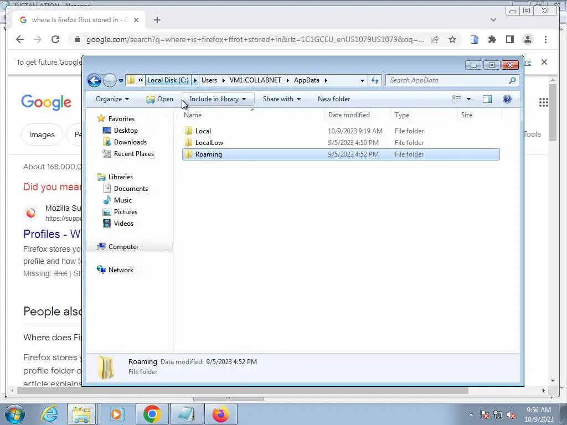The width and height of the screenshot is (567, 425).
Task: Dismiss the Google notification bar
Action: (544, 62)
